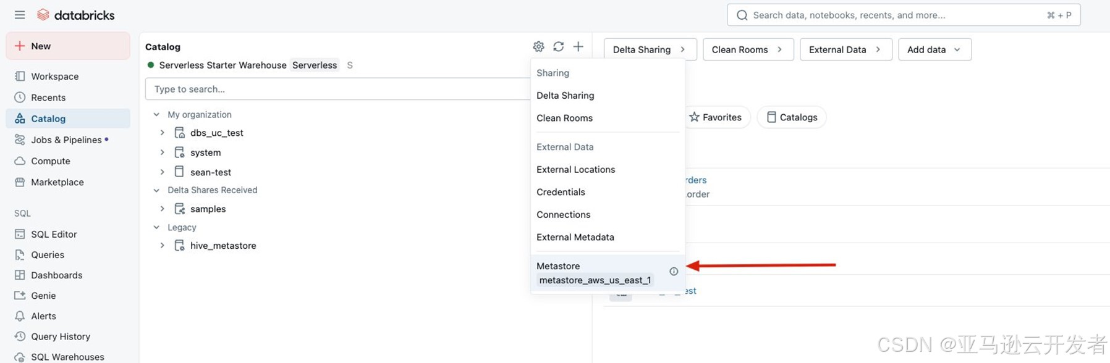Click the Favorites filter button
Viewport: 1110px width, 363px height.
(716, 117)
